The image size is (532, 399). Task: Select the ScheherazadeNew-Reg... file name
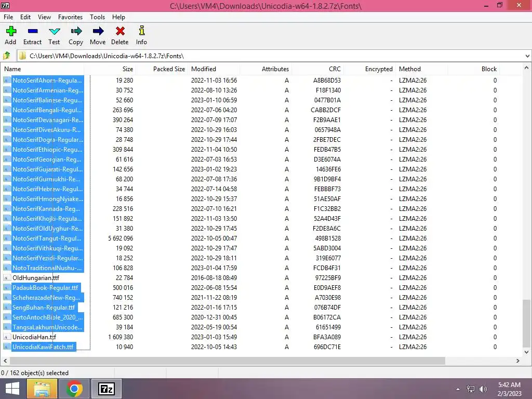[x=46, y=298]
